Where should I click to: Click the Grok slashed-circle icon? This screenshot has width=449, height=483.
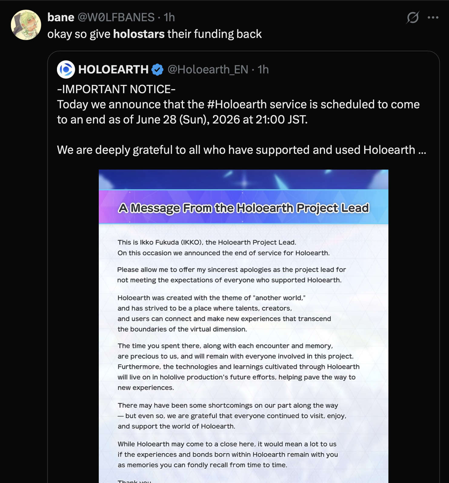[413, 17]
